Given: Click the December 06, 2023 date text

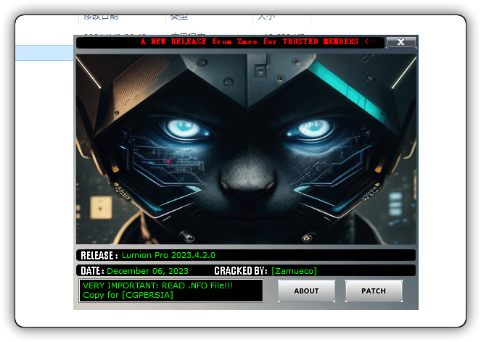Looking at the screenshot, I should tap(147, 271).
